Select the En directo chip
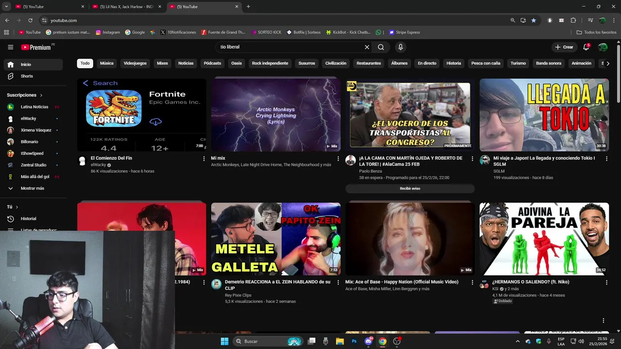 pos(427,63)
